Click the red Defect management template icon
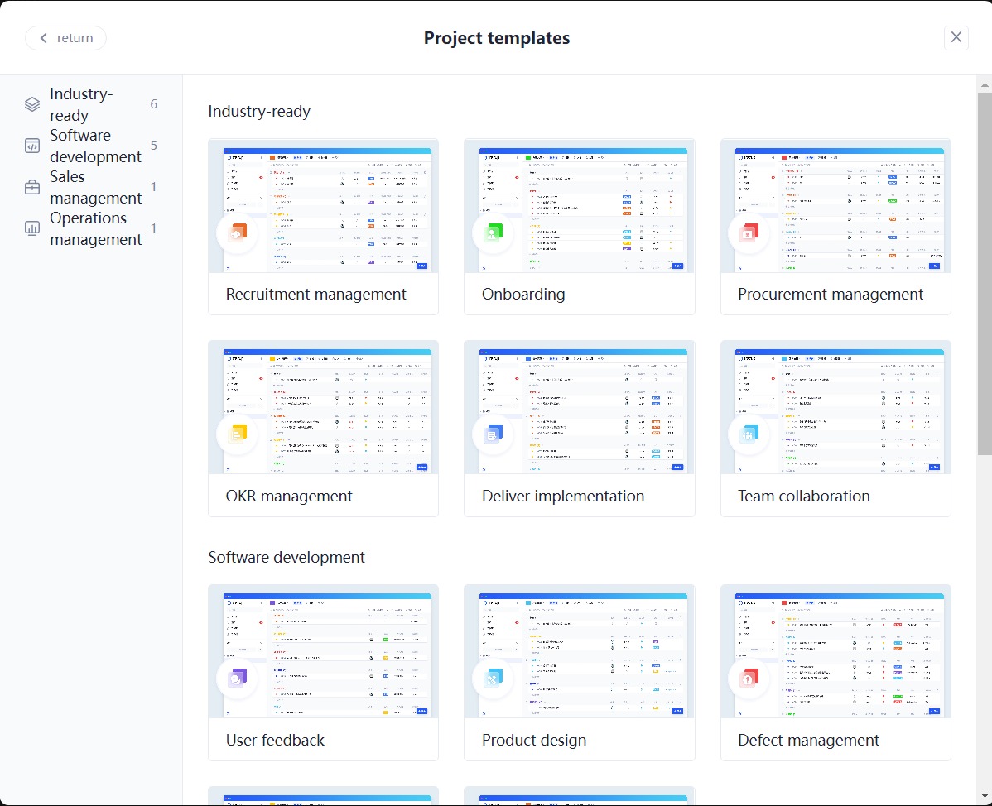Screen dimensions: 992x806 [749, 679]
